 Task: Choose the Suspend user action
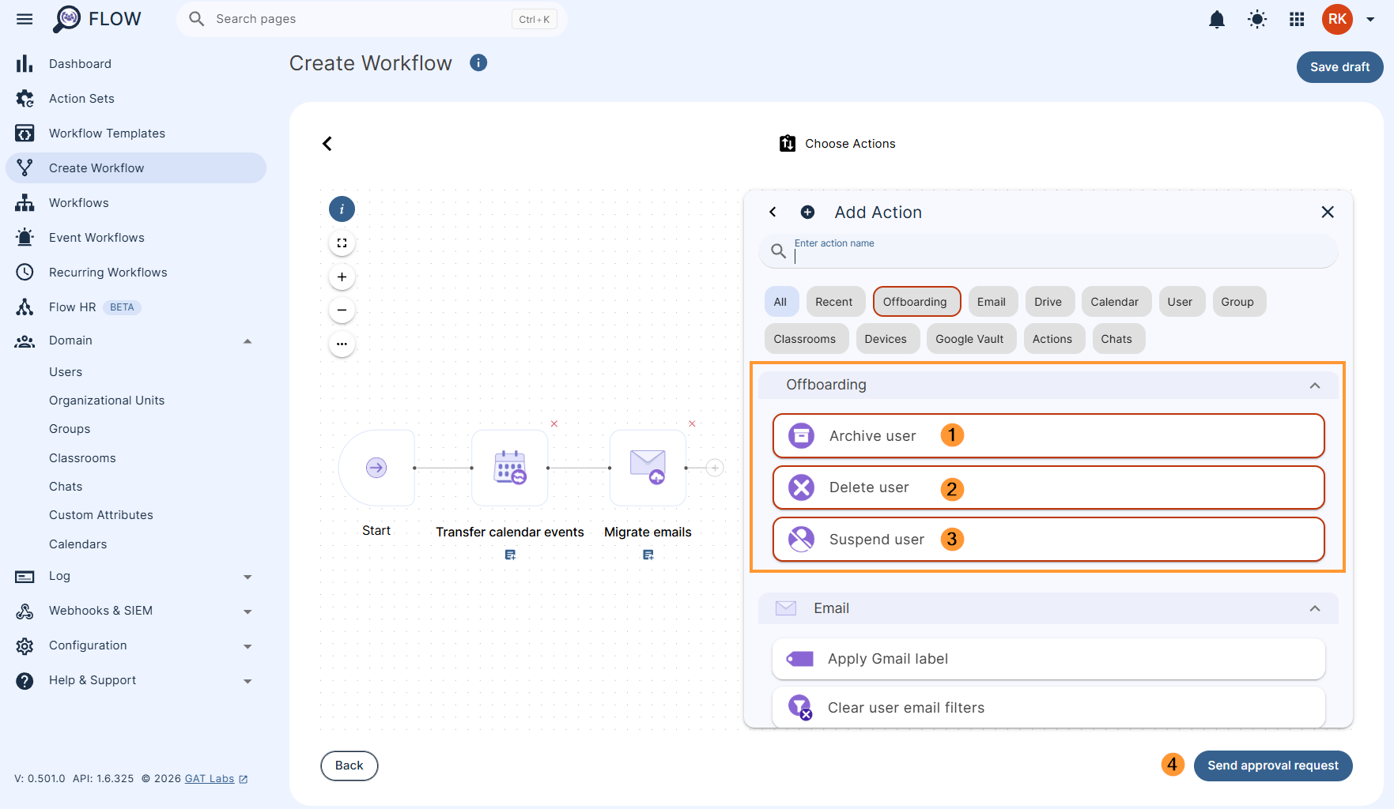1048,540
